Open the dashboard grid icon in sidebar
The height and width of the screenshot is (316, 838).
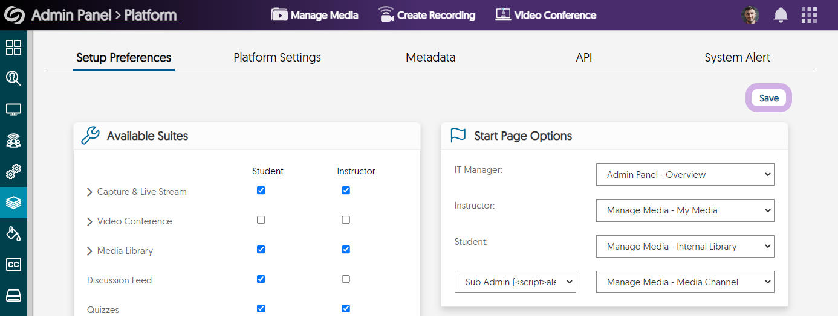click(x=13, y=48)
